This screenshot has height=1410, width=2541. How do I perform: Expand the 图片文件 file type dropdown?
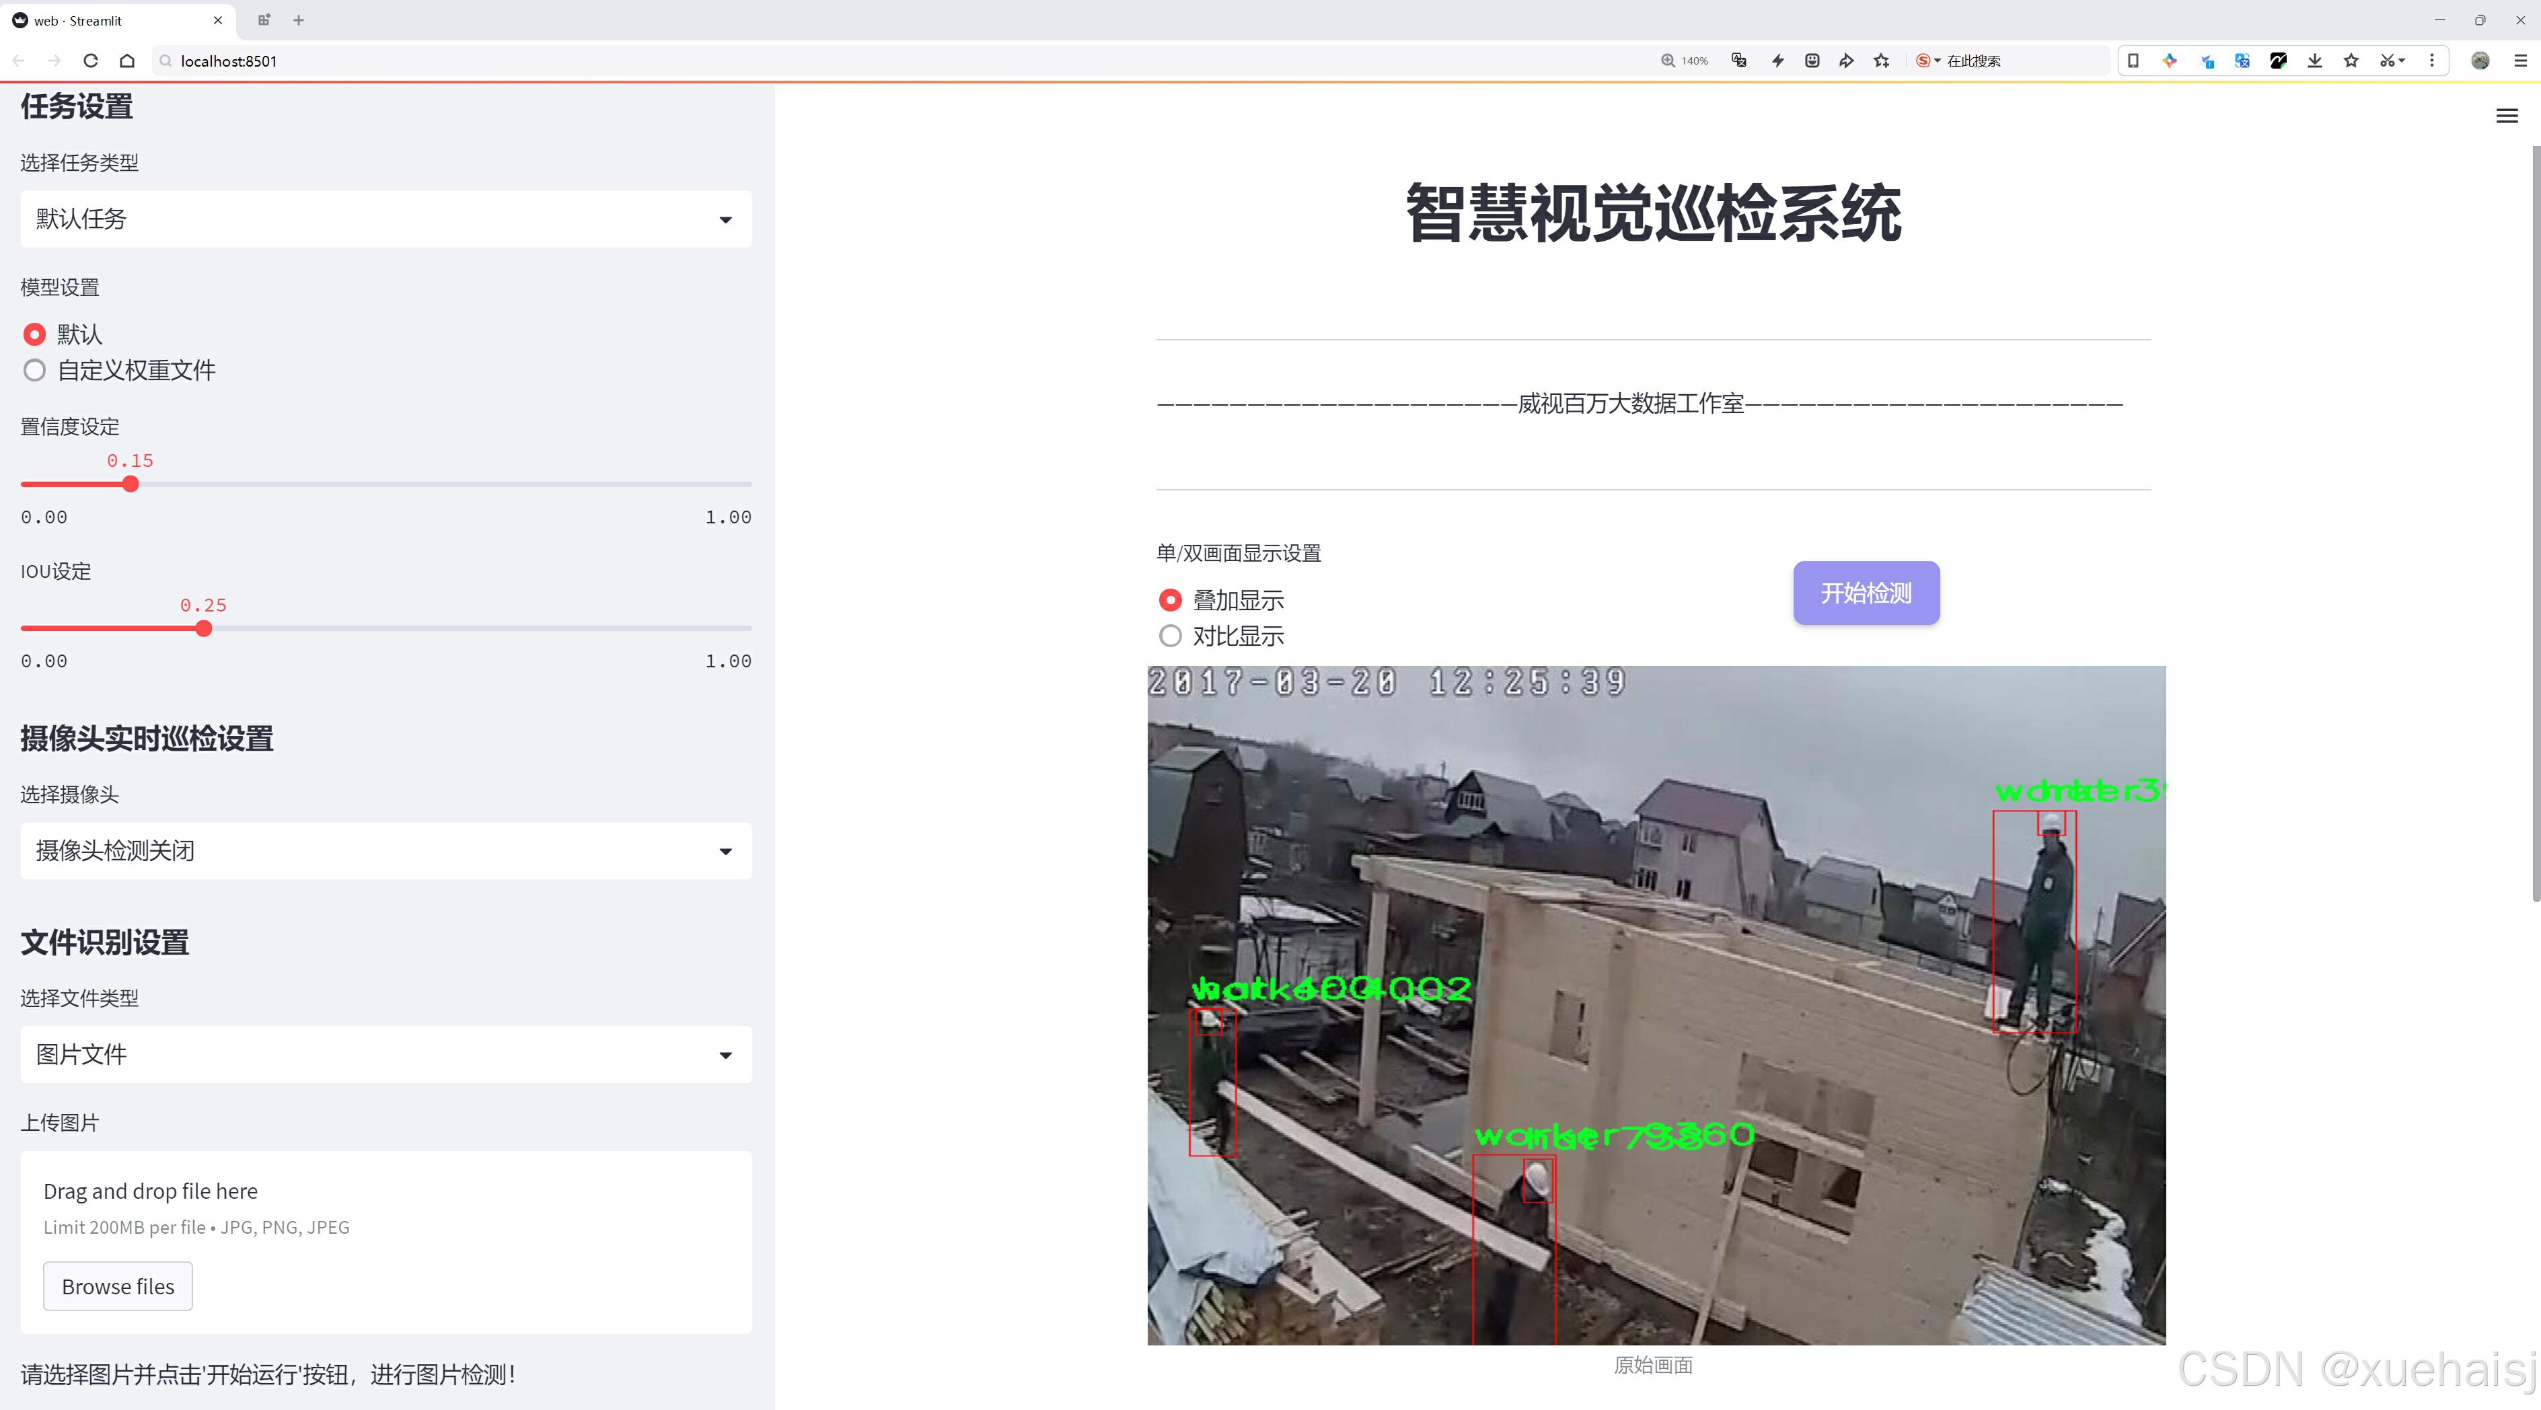385,1055
